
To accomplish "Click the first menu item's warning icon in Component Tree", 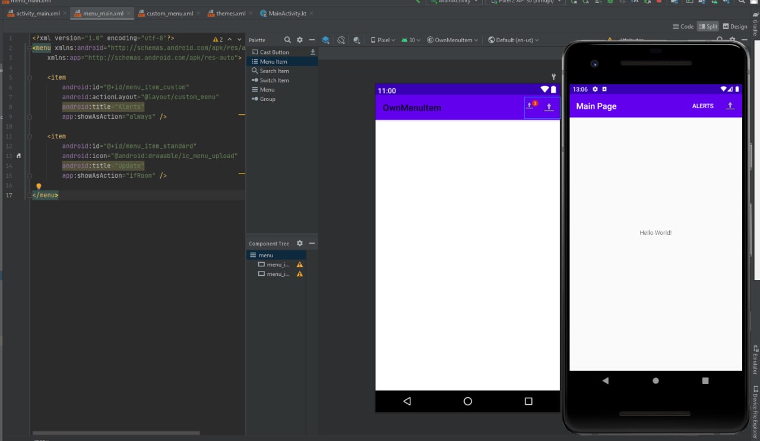I will coord(300,264).
